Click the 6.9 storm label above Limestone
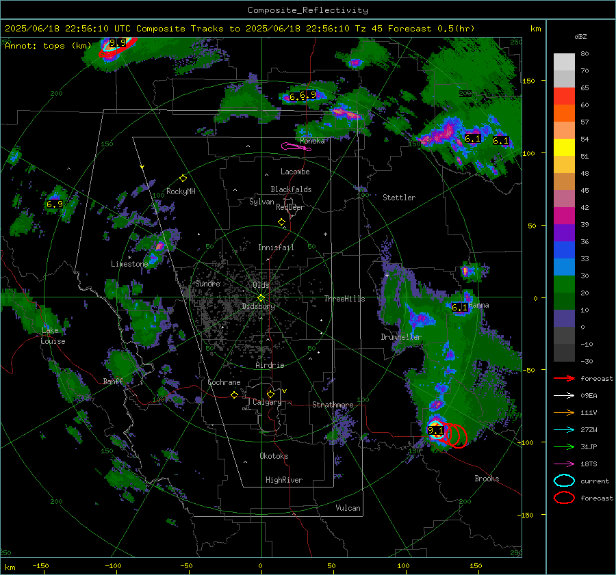 pos(55,204)
